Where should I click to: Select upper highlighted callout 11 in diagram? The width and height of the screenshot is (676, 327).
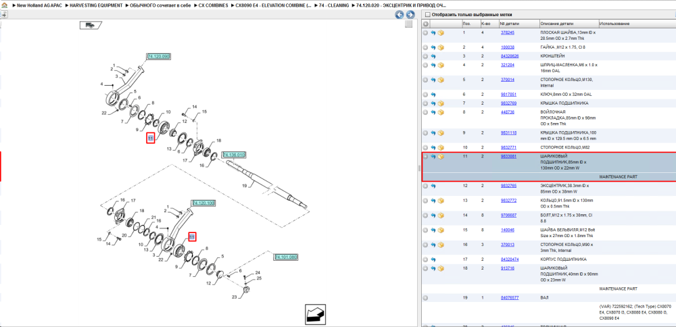pos(151,138)
